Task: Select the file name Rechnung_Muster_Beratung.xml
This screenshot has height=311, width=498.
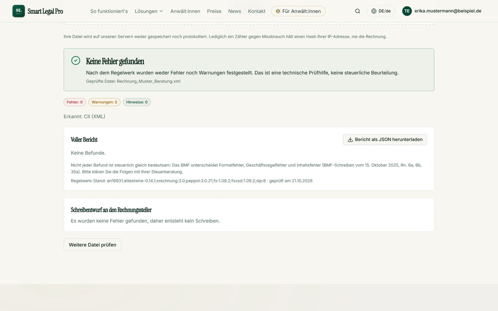Action: coord(148,81)
